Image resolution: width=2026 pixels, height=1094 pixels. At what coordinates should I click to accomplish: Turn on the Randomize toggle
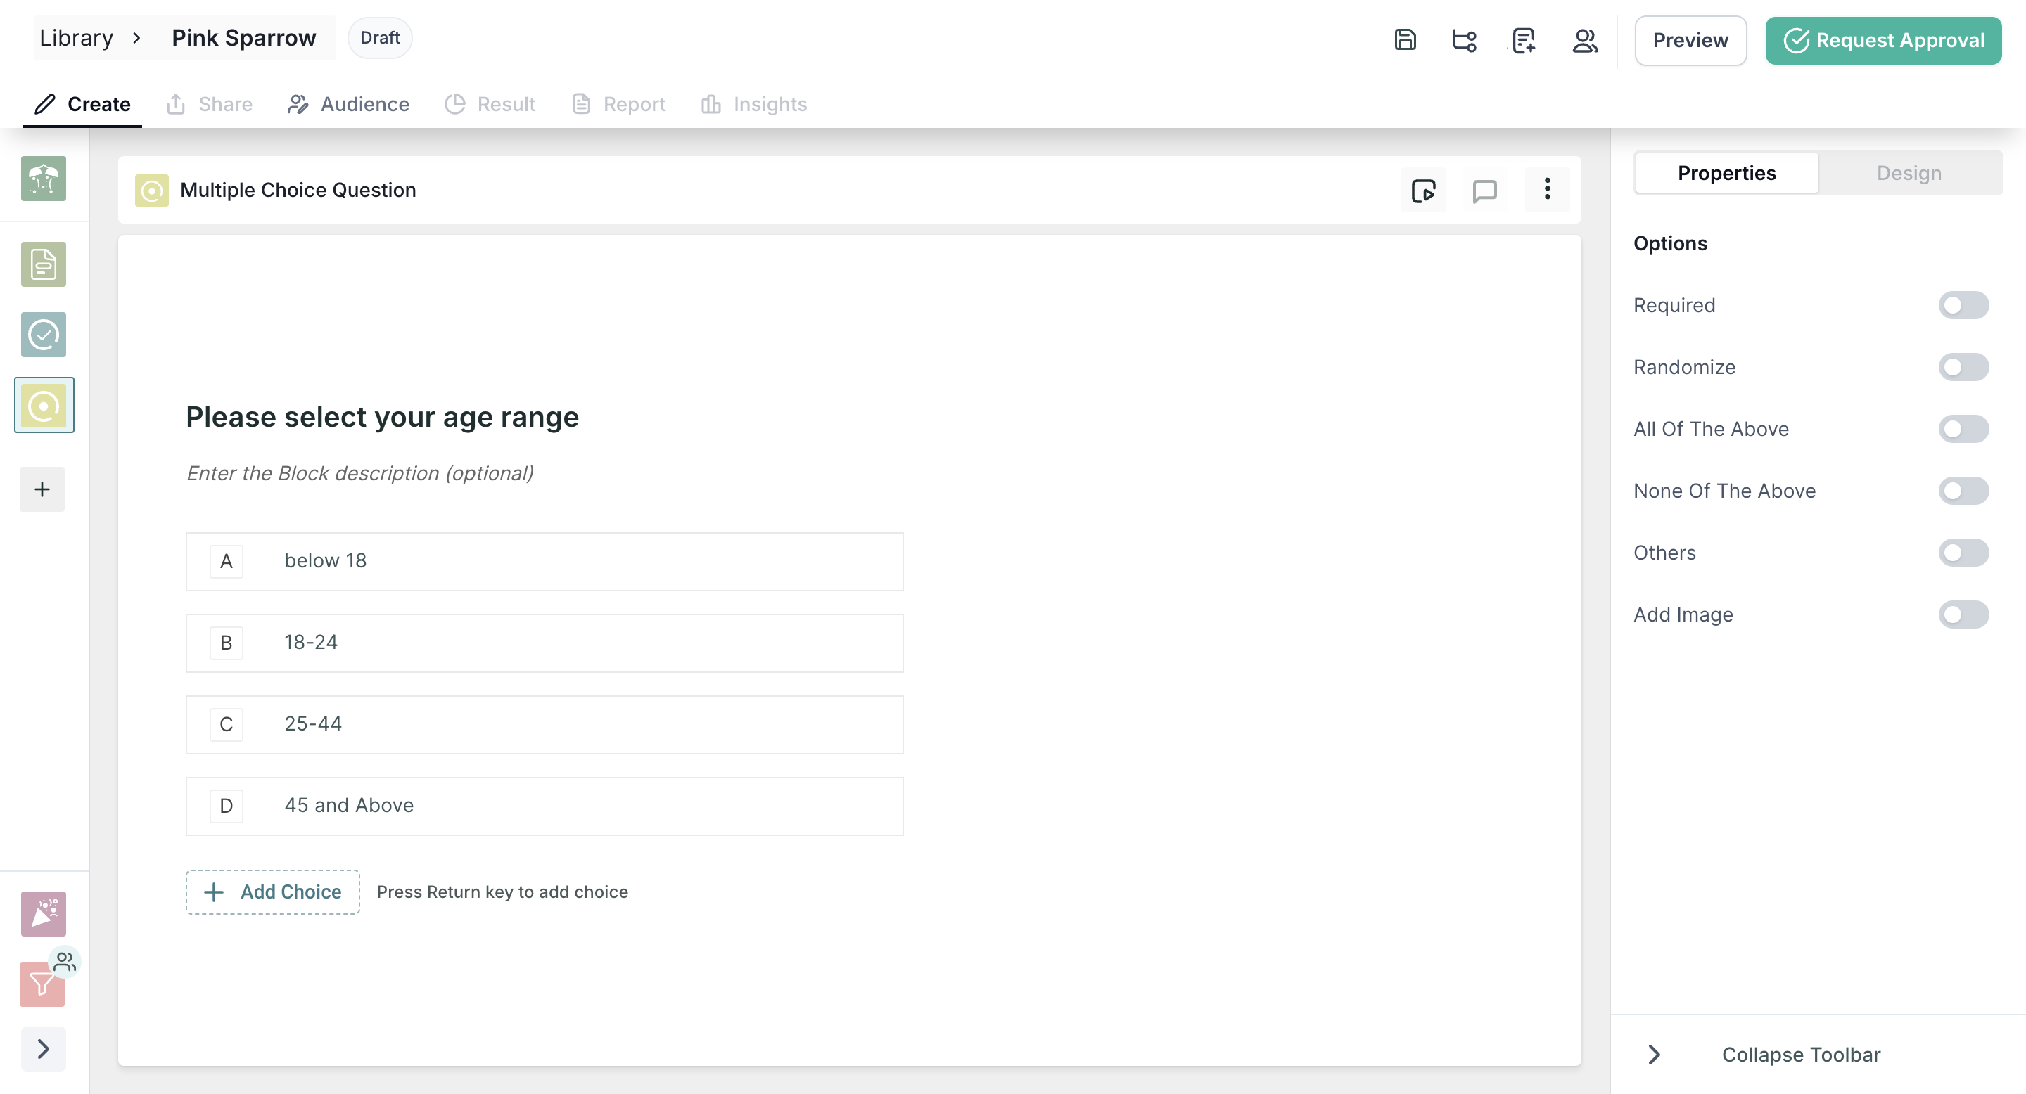tap(1963, 367)
